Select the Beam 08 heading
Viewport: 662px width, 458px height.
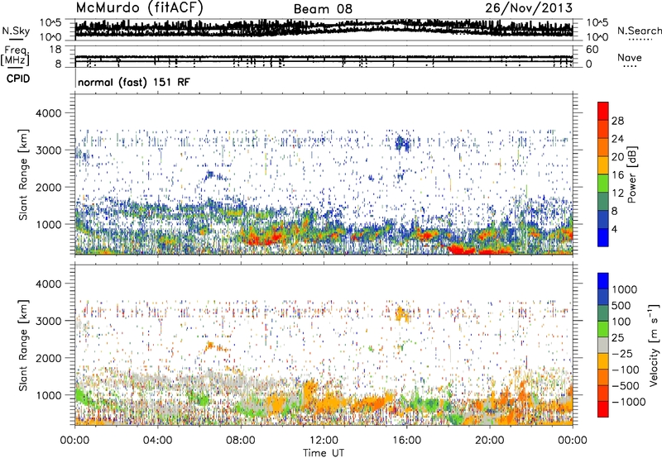click(323, 9)
